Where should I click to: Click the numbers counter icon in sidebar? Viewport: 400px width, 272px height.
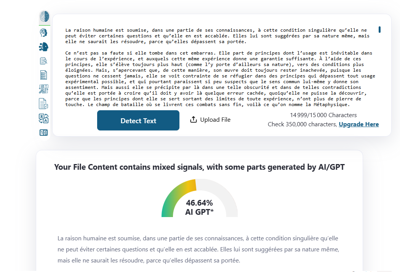click(44, 132)
